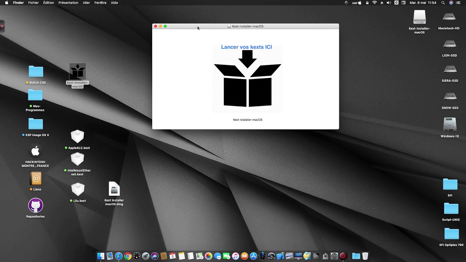Open the Apple menu
The width and height of the screenshot is (466, 262).
6,3
